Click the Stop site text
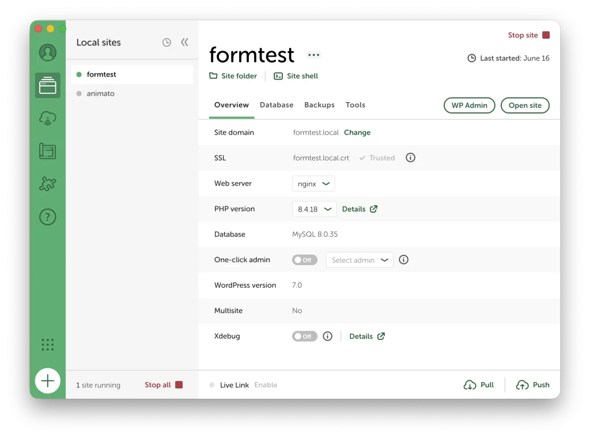The image size is (590, 438). click(523, 35)
